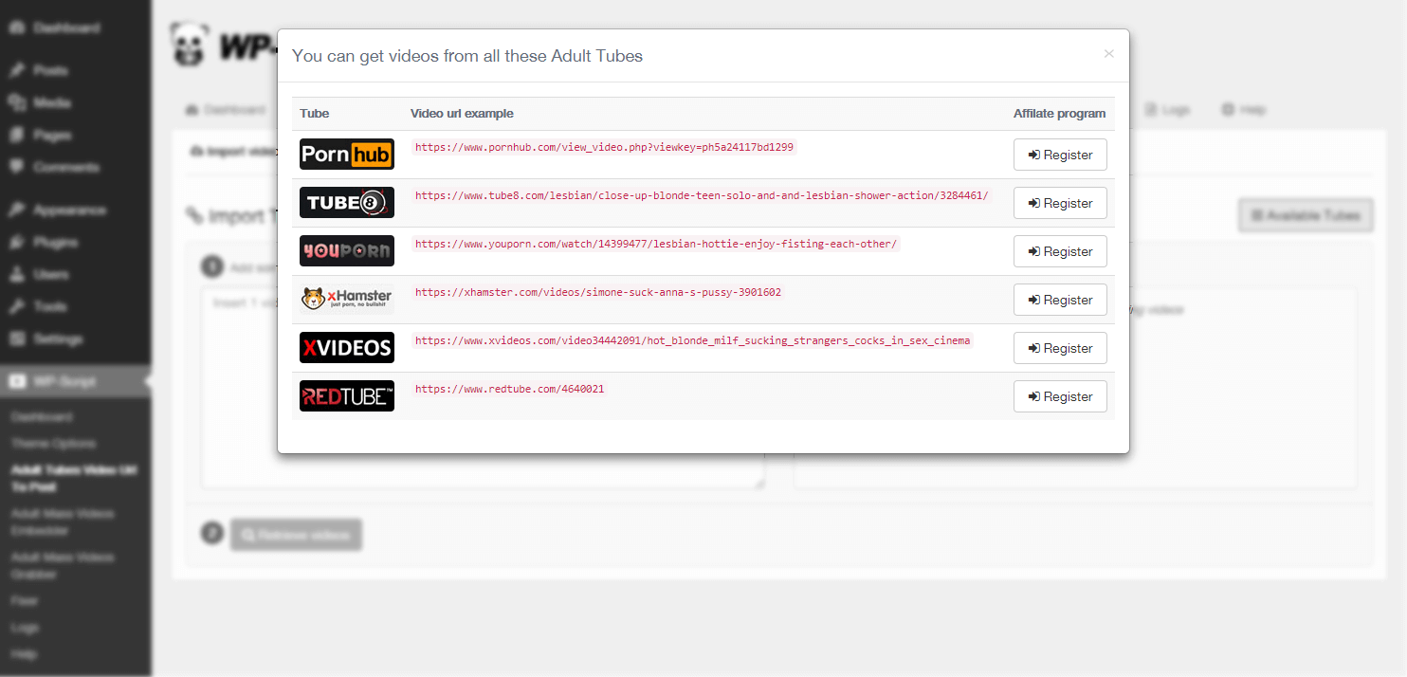Register for the Tube8 affiliate program
Screen dimensions: 1407x677
[1060, 203]
